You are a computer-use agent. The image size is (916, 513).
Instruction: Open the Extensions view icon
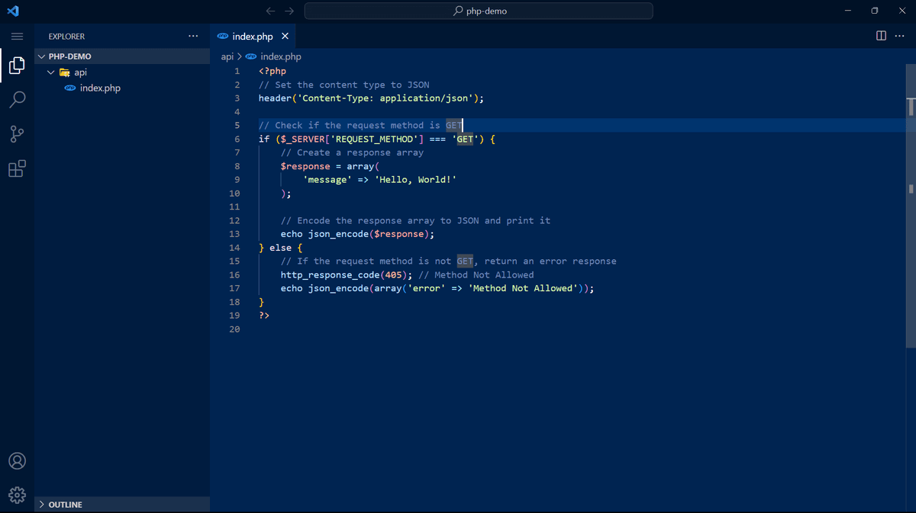coord(17,168)
